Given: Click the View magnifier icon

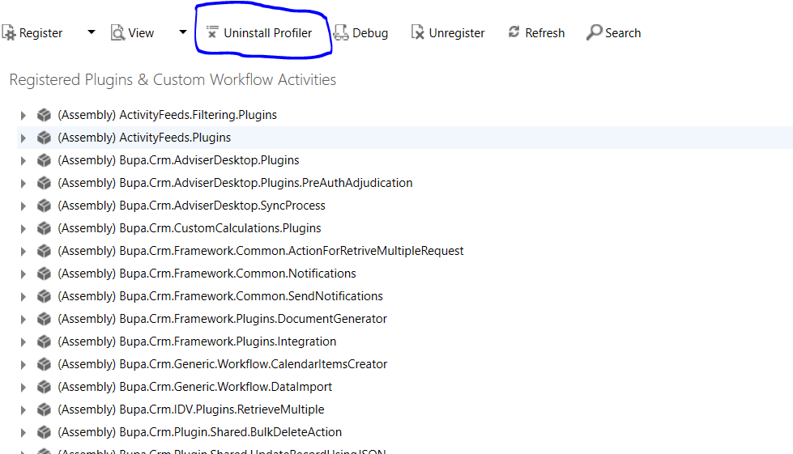Looking at the screenshot, I should click(x=117, y=33).
